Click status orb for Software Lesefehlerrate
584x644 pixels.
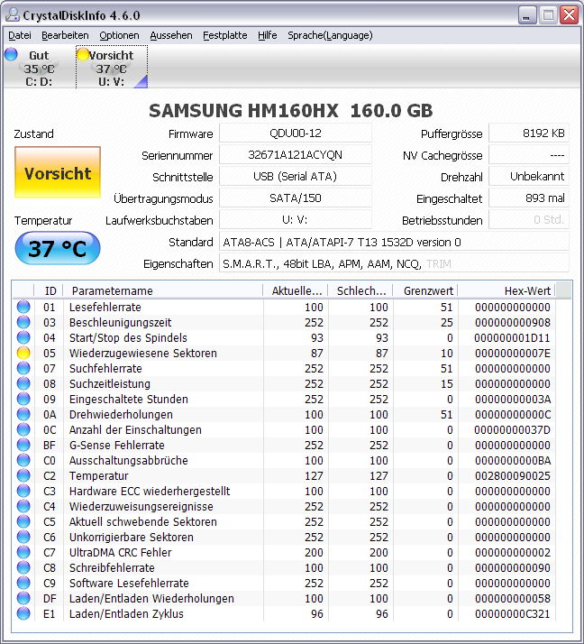tap(23, 583)
